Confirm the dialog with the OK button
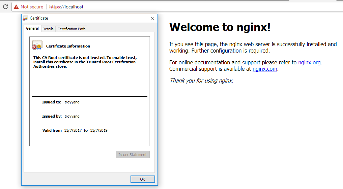The height and width of the screenshot is (189, 343). pyautogui.click(x=142, y=179)
